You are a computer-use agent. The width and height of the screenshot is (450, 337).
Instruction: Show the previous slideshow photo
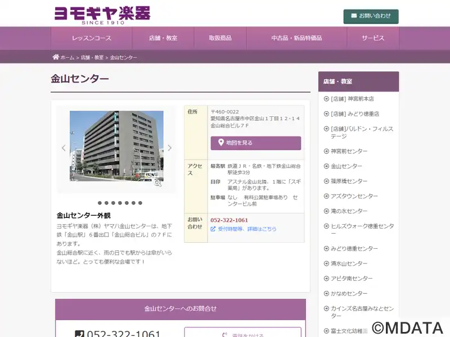pos(64,148)
